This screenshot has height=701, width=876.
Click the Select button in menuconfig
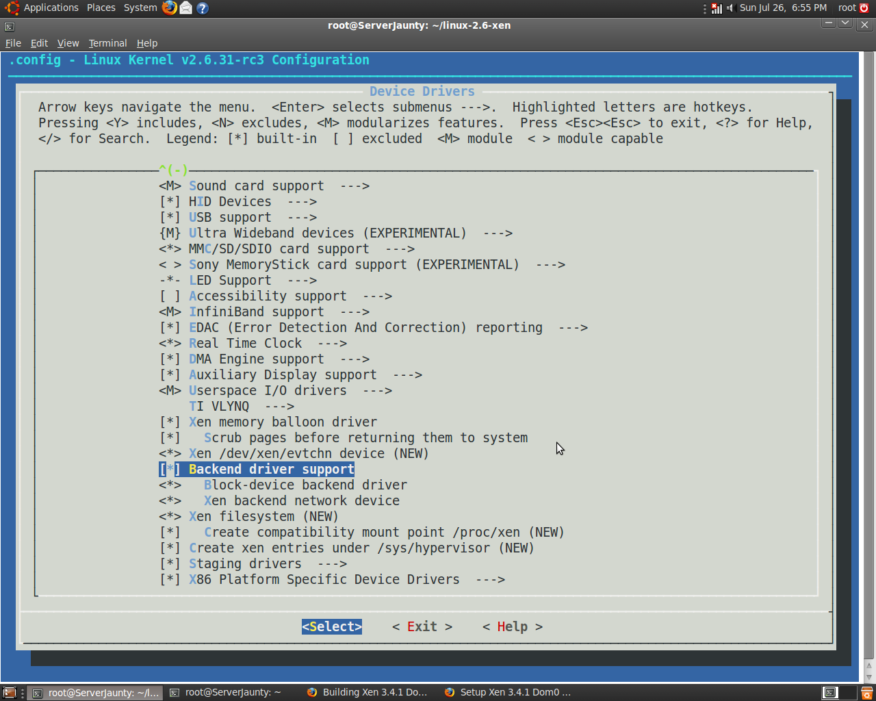coord(332,627)
